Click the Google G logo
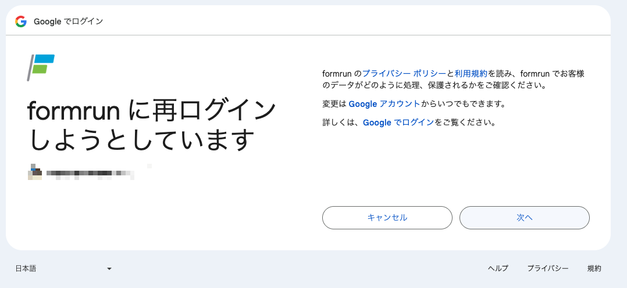627x288 pixels. pyautogui.click(x=21, y=21)
